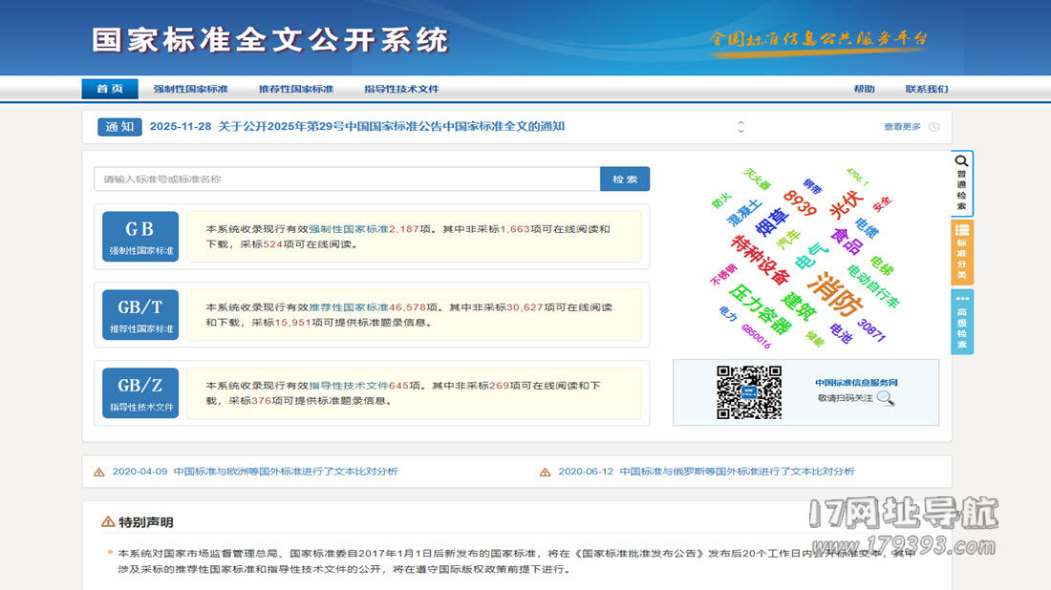Select the 首页 navigation tab
Screen dimensions: 1051x590
[110, 89]
